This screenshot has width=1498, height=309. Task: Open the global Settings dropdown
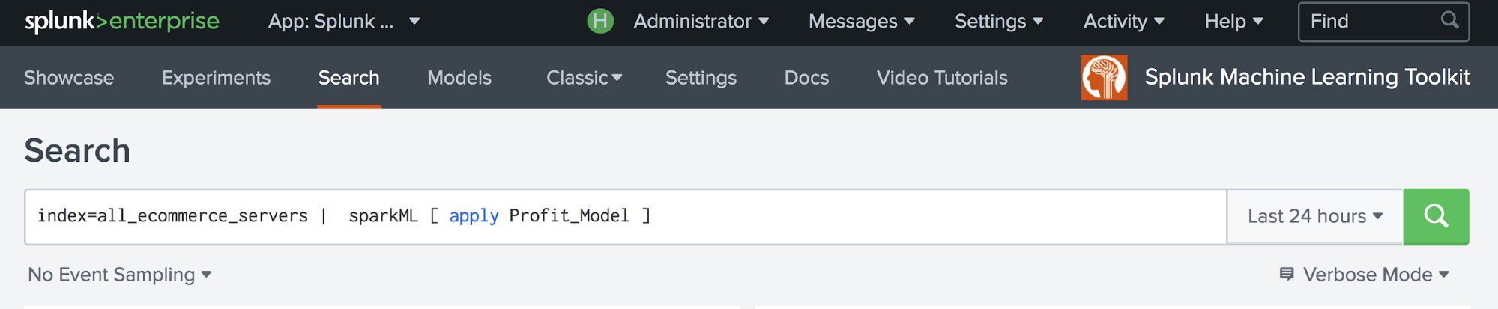pos(999,22)
